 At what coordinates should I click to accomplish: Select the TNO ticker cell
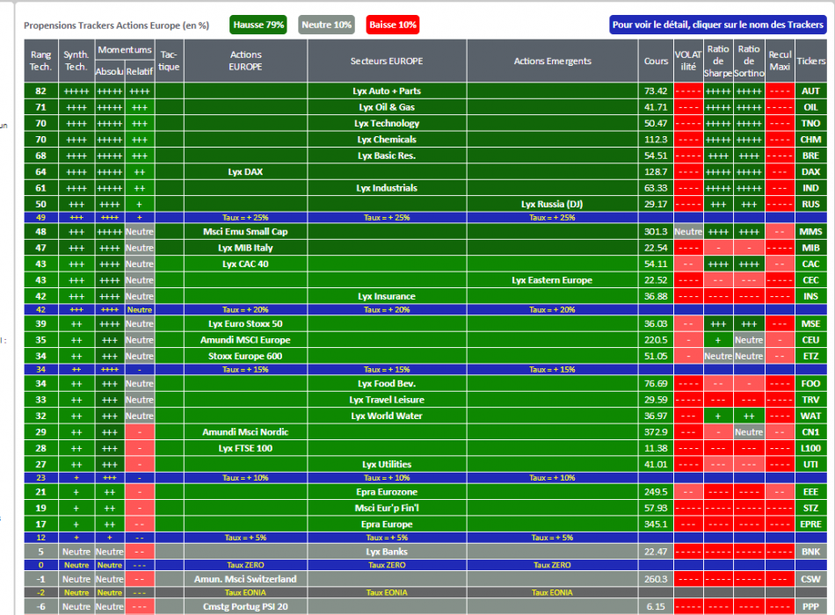(x=810, y=124)
